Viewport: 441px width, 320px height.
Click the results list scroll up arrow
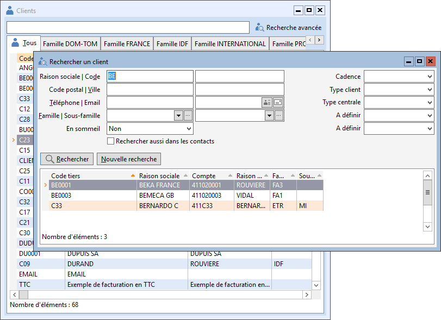point(427,176)
